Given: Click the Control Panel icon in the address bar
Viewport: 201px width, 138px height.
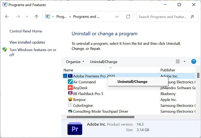Looking at the screenshot, I should (x=48, y=17).
